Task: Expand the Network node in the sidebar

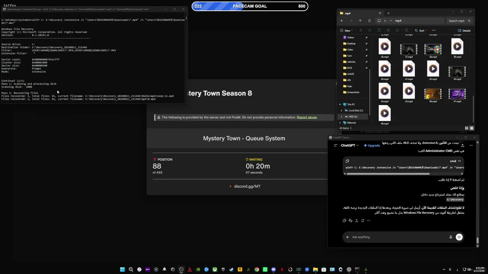Action: tap(340, 123)
